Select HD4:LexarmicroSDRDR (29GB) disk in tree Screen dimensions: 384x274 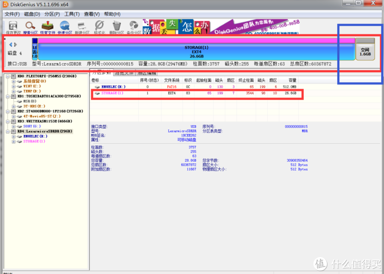click(45, 131)
